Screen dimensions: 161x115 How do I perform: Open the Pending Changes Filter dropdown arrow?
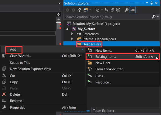(x=102, y=10)
